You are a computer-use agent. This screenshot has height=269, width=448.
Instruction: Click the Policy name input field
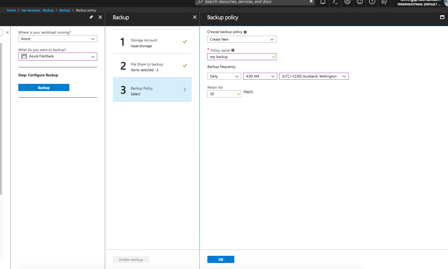[x=242, y=57]
